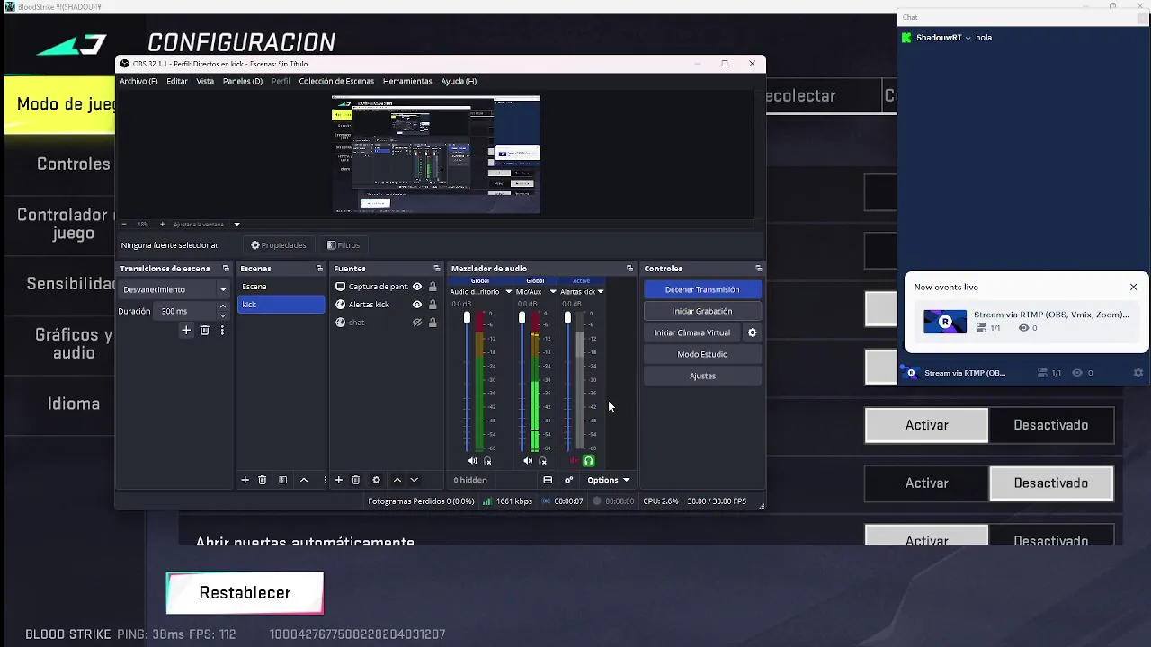Screen dimensions: 1151x647
Task: Increase transition duration with up stepper
Action: click(223, 307)
